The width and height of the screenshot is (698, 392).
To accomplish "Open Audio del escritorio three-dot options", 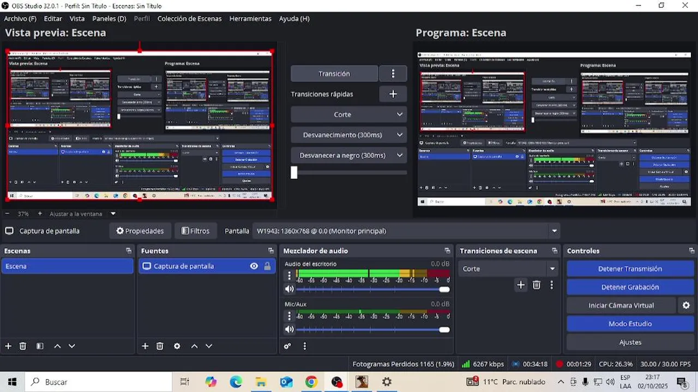I will 290,275.
